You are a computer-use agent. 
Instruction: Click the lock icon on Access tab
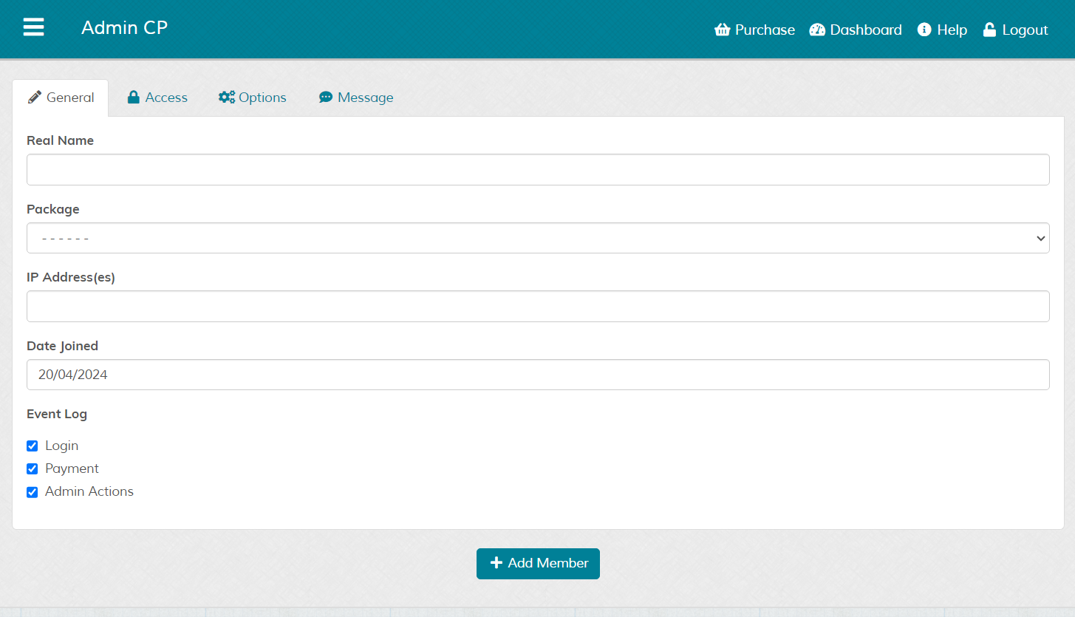[134, 98]
